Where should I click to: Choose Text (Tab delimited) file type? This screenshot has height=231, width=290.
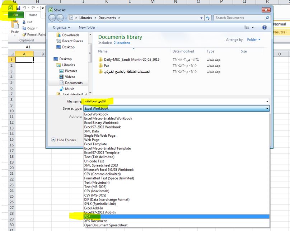(99, 157)
